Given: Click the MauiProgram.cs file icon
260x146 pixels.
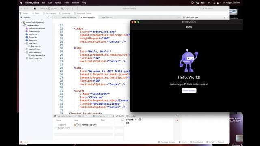Looking at the screenshot, I should 27,58.
